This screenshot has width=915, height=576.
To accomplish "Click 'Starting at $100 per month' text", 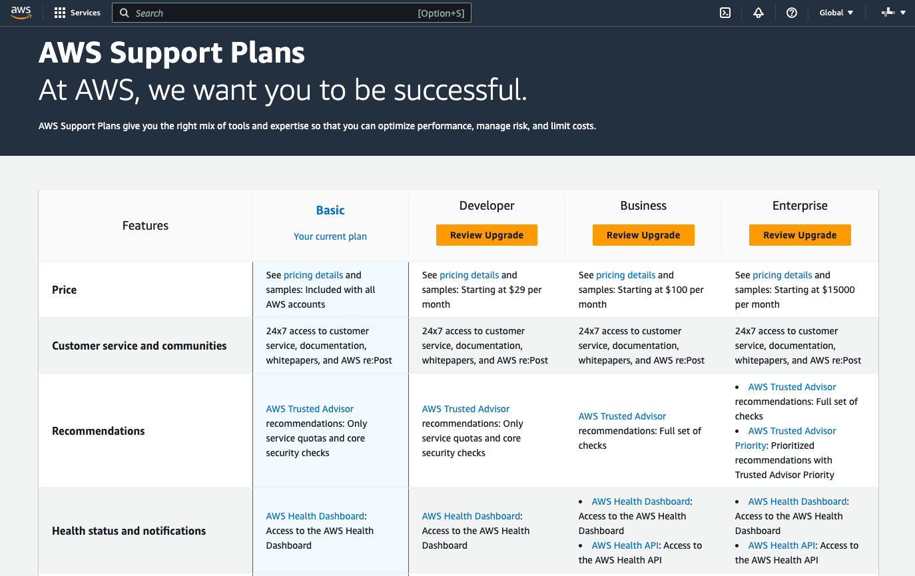I will click(x=641, y=297).
